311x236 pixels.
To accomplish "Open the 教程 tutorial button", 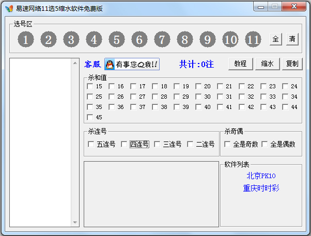I will point(241,64).
